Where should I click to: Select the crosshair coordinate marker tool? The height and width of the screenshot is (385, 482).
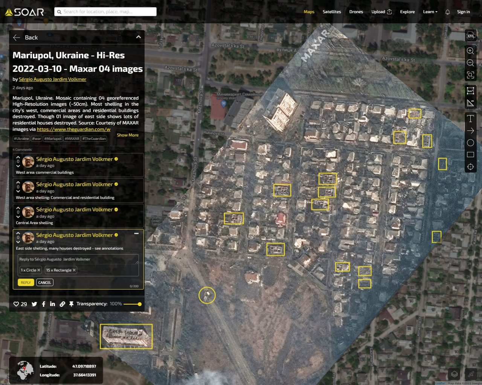(470, 167)
